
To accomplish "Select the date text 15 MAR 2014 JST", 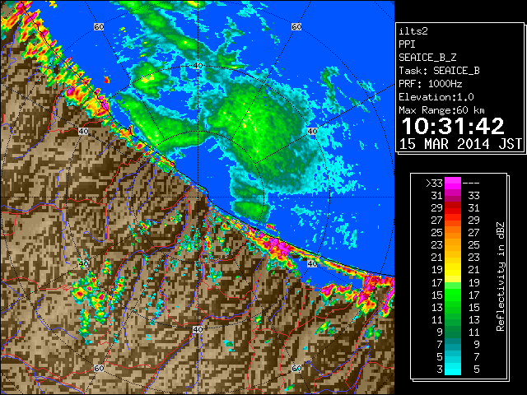I will pos(461,144).
